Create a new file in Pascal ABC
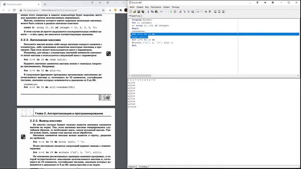 [x=131, y=12]
